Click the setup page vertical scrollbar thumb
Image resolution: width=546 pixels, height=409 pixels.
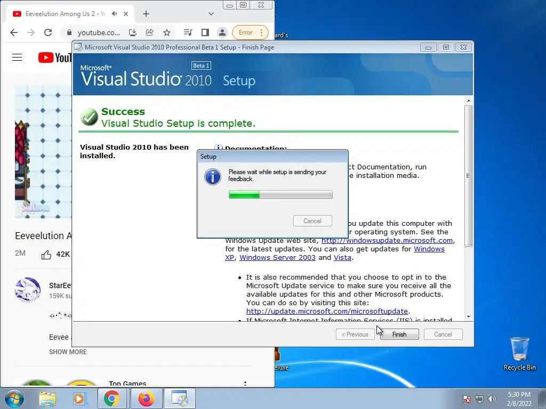pyautogui.click(x=468, y=176)
